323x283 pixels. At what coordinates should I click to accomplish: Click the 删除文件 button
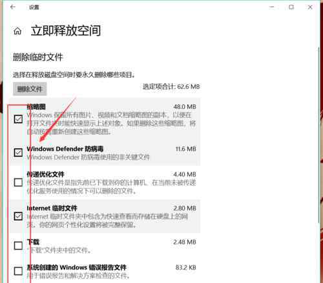tap(30, 89)
